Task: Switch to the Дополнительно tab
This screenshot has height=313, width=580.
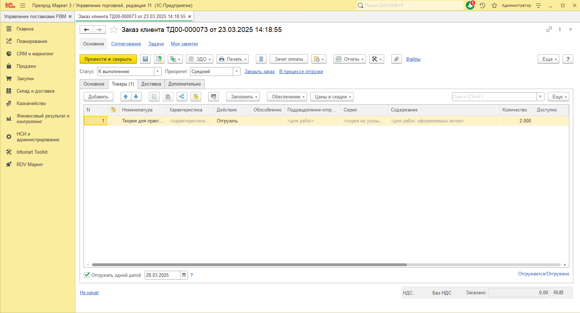Action: pos(184,84)
